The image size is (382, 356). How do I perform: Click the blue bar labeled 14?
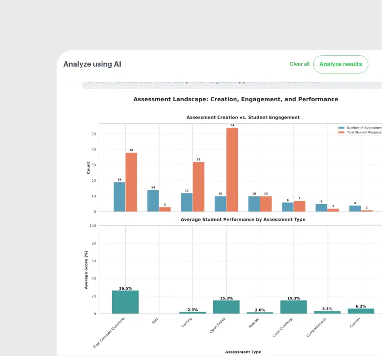tap(153, 201)
